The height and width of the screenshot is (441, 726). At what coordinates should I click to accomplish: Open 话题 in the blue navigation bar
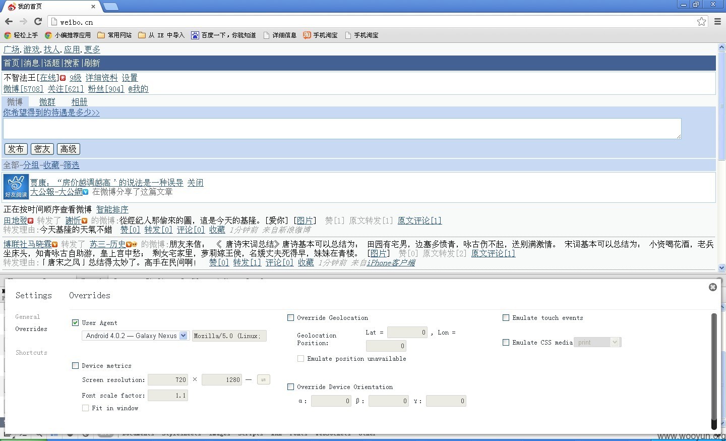(x=51, y=63)
